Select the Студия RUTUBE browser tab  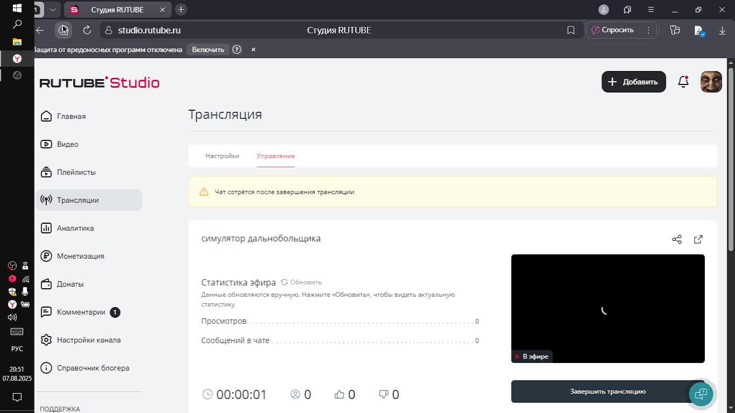click(117, 10)
